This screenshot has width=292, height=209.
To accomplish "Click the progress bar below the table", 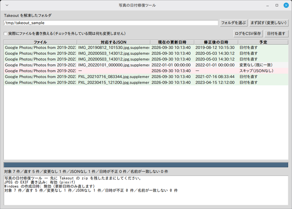I will (146, 165).
